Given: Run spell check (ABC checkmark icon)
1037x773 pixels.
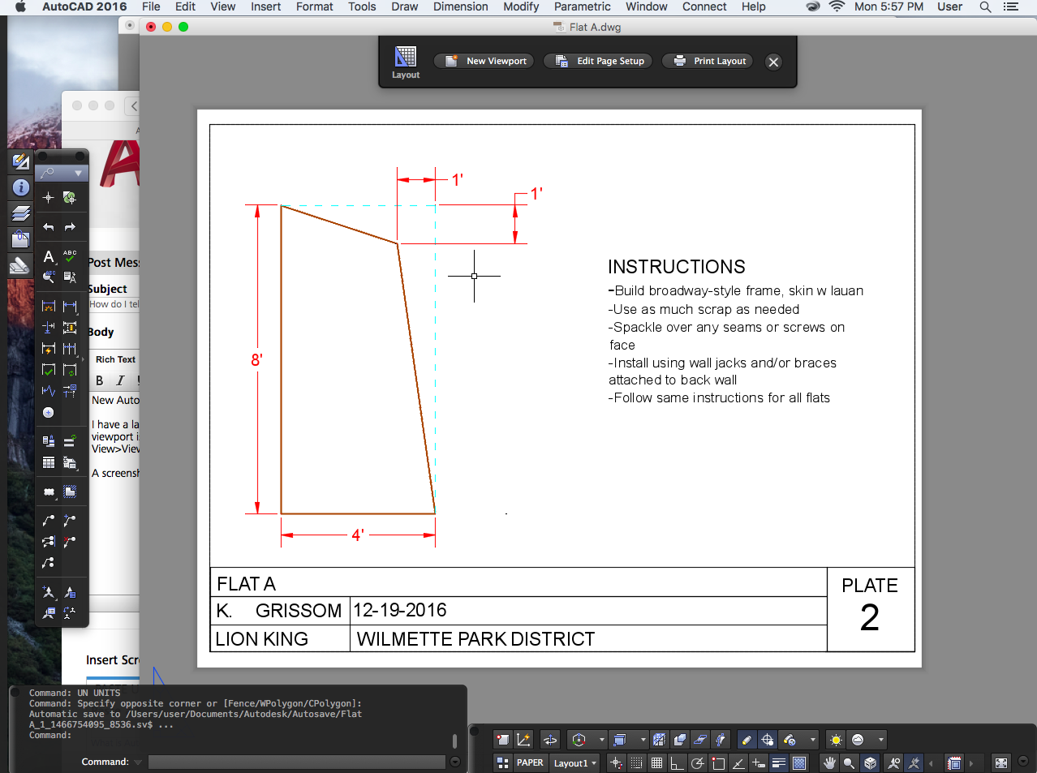Looking at the screenshot, I should coord(70,256).
